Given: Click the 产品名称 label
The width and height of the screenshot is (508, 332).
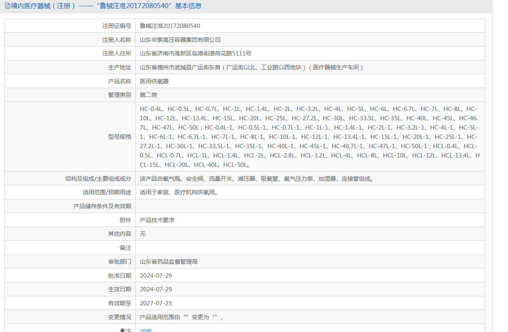Looking at the screenshot, I should coord(119,81).
